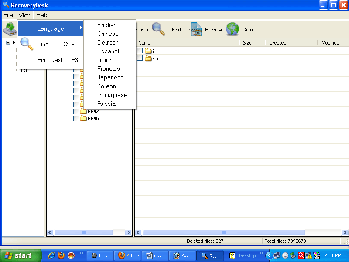Select English as the interface language
The image size is (349, 262).
click(107, 25)
